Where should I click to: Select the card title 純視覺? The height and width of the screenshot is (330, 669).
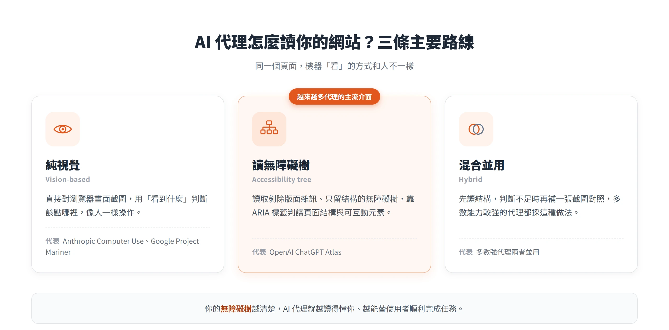pos(63,165)
